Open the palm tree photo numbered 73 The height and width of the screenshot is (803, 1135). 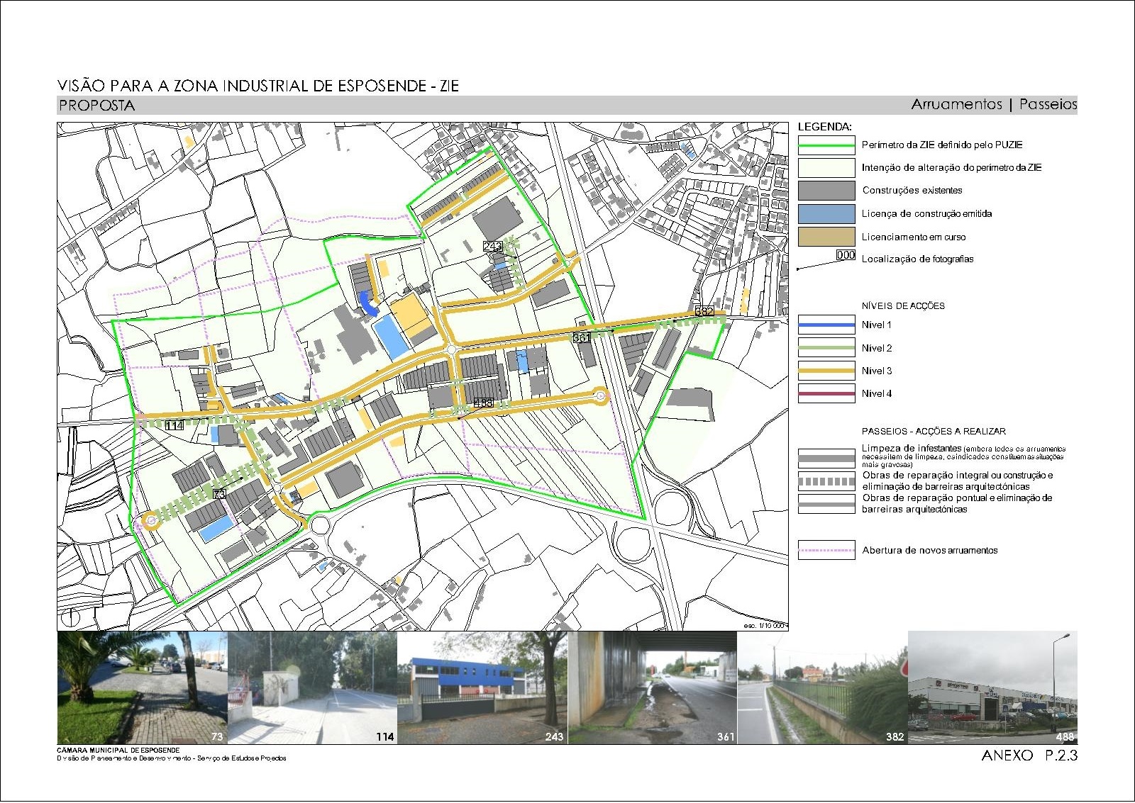[142, 687]
